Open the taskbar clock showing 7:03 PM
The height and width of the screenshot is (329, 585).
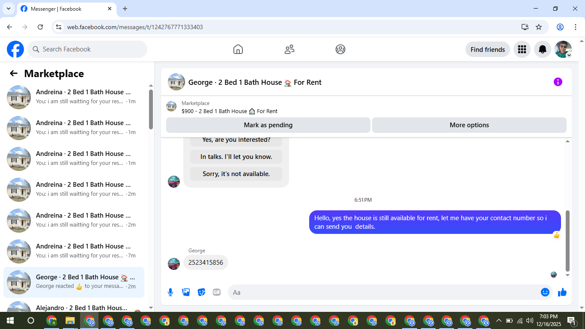click(549, 320)
